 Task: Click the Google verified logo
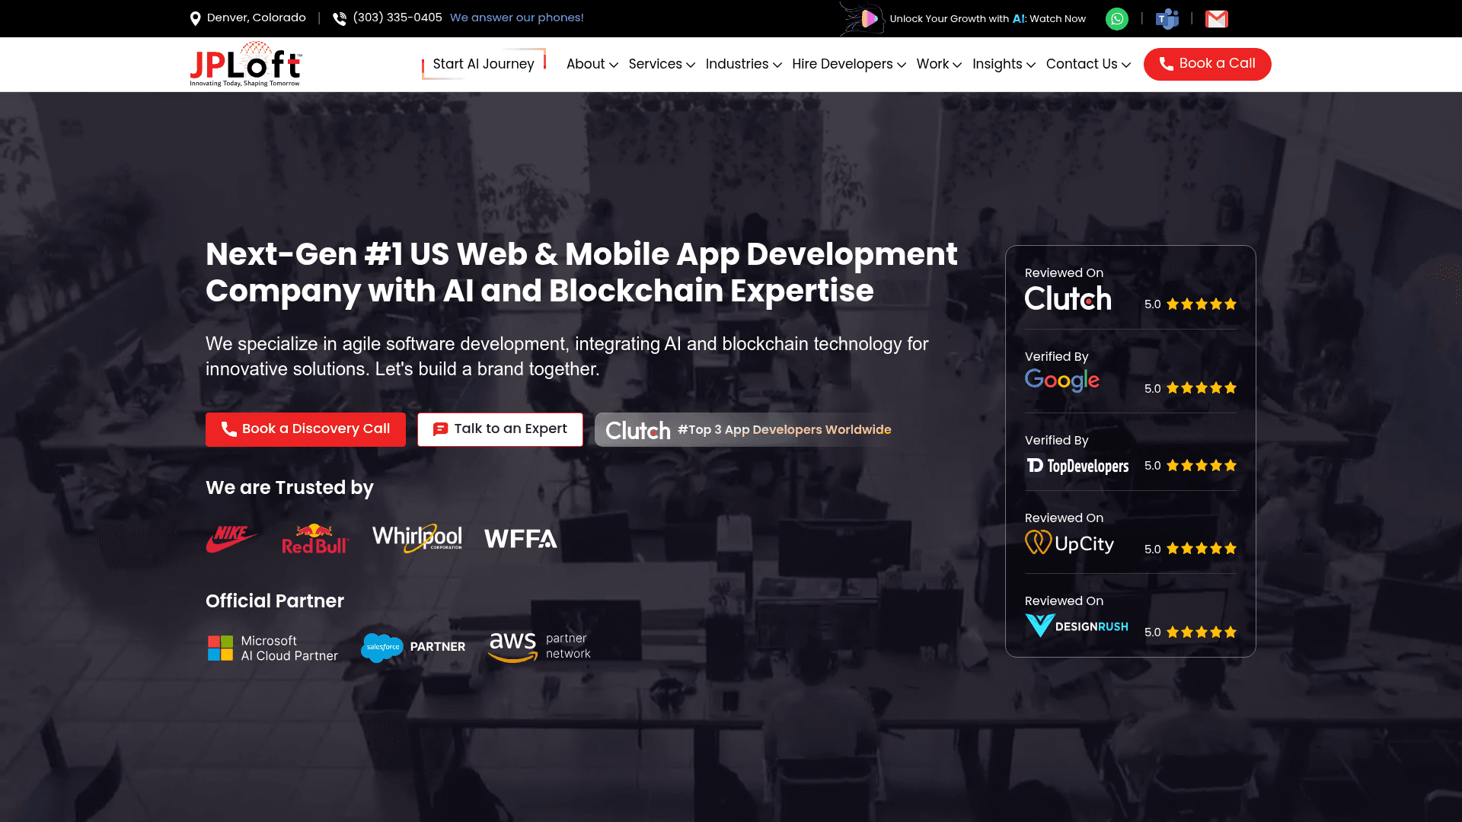pos(1062,381)
